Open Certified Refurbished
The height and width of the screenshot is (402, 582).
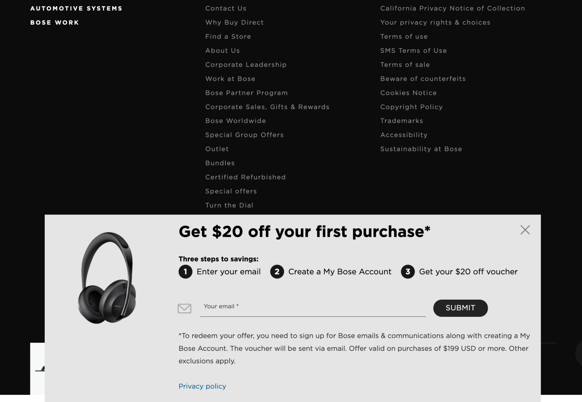coord(246,177)
